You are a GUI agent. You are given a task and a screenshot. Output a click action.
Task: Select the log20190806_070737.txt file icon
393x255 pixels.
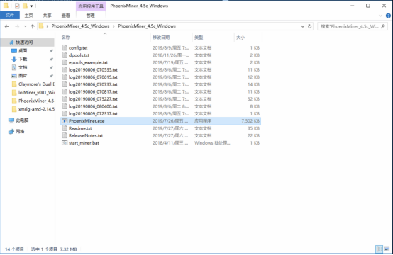tap(65, 84)
